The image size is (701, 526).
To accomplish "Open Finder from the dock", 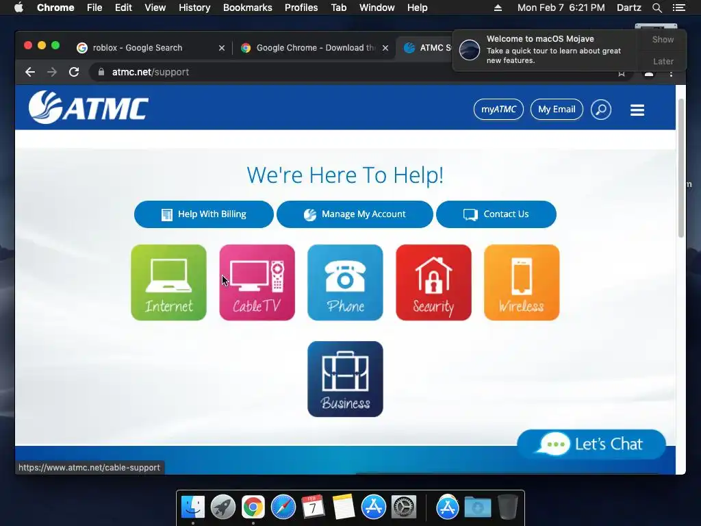I will click(193, 508).
